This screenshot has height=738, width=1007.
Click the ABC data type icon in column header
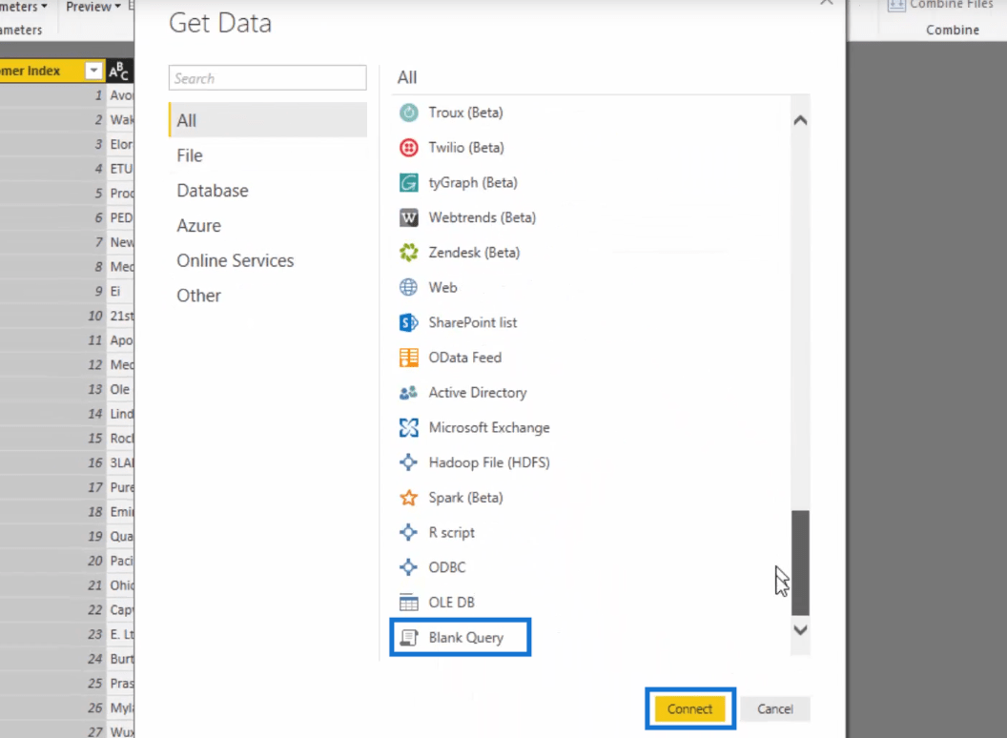click(119, 71)
